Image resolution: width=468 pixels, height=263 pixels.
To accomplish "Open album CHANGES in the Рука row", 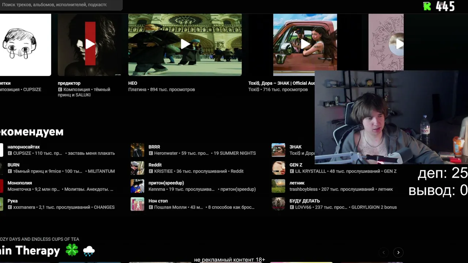I will point(104,207).
